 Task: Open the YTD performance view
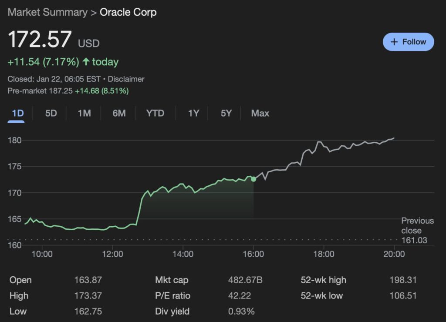(x=155, y=113)
